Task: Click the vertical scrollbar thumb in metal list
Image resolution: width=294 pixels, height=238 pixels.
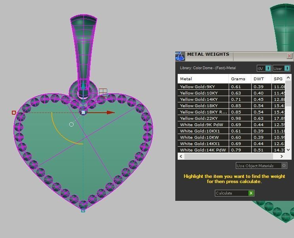Action: (288, 93)
